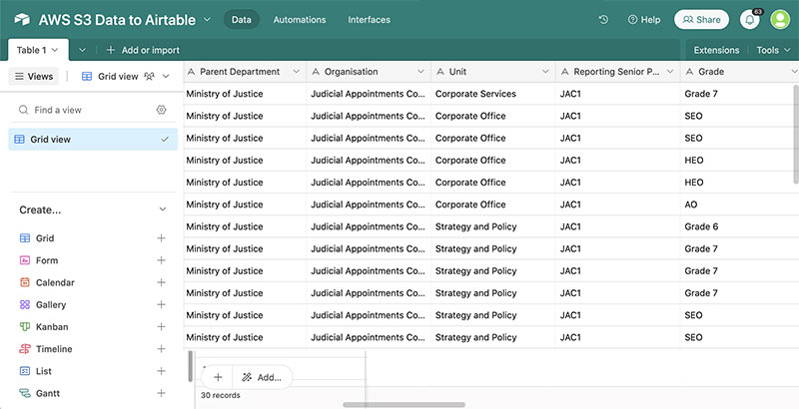Viewport: 799px width, 409px height.
Task: Click plus icon next to Kanban
Action: [161, 326]
